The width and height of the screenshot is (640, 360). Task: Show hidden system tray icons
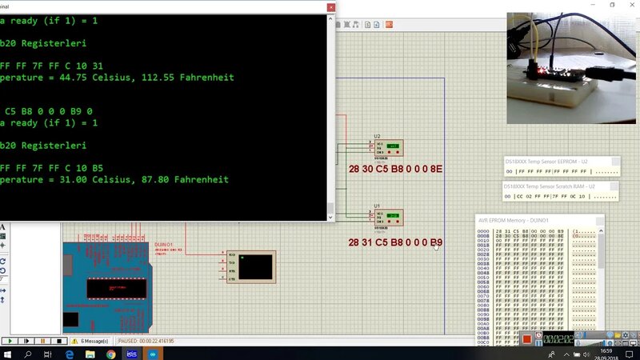coord(566,354)
